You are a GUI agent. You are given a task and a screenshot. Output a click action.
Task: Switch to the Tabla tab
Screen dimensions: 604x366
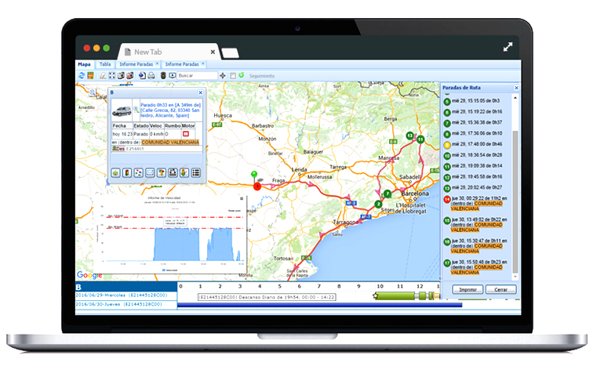105,64
